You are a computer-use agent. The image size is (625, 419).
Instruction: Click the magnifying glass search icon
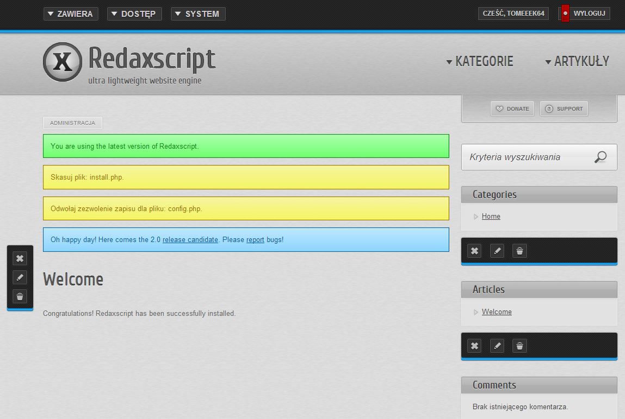[601, 157]
